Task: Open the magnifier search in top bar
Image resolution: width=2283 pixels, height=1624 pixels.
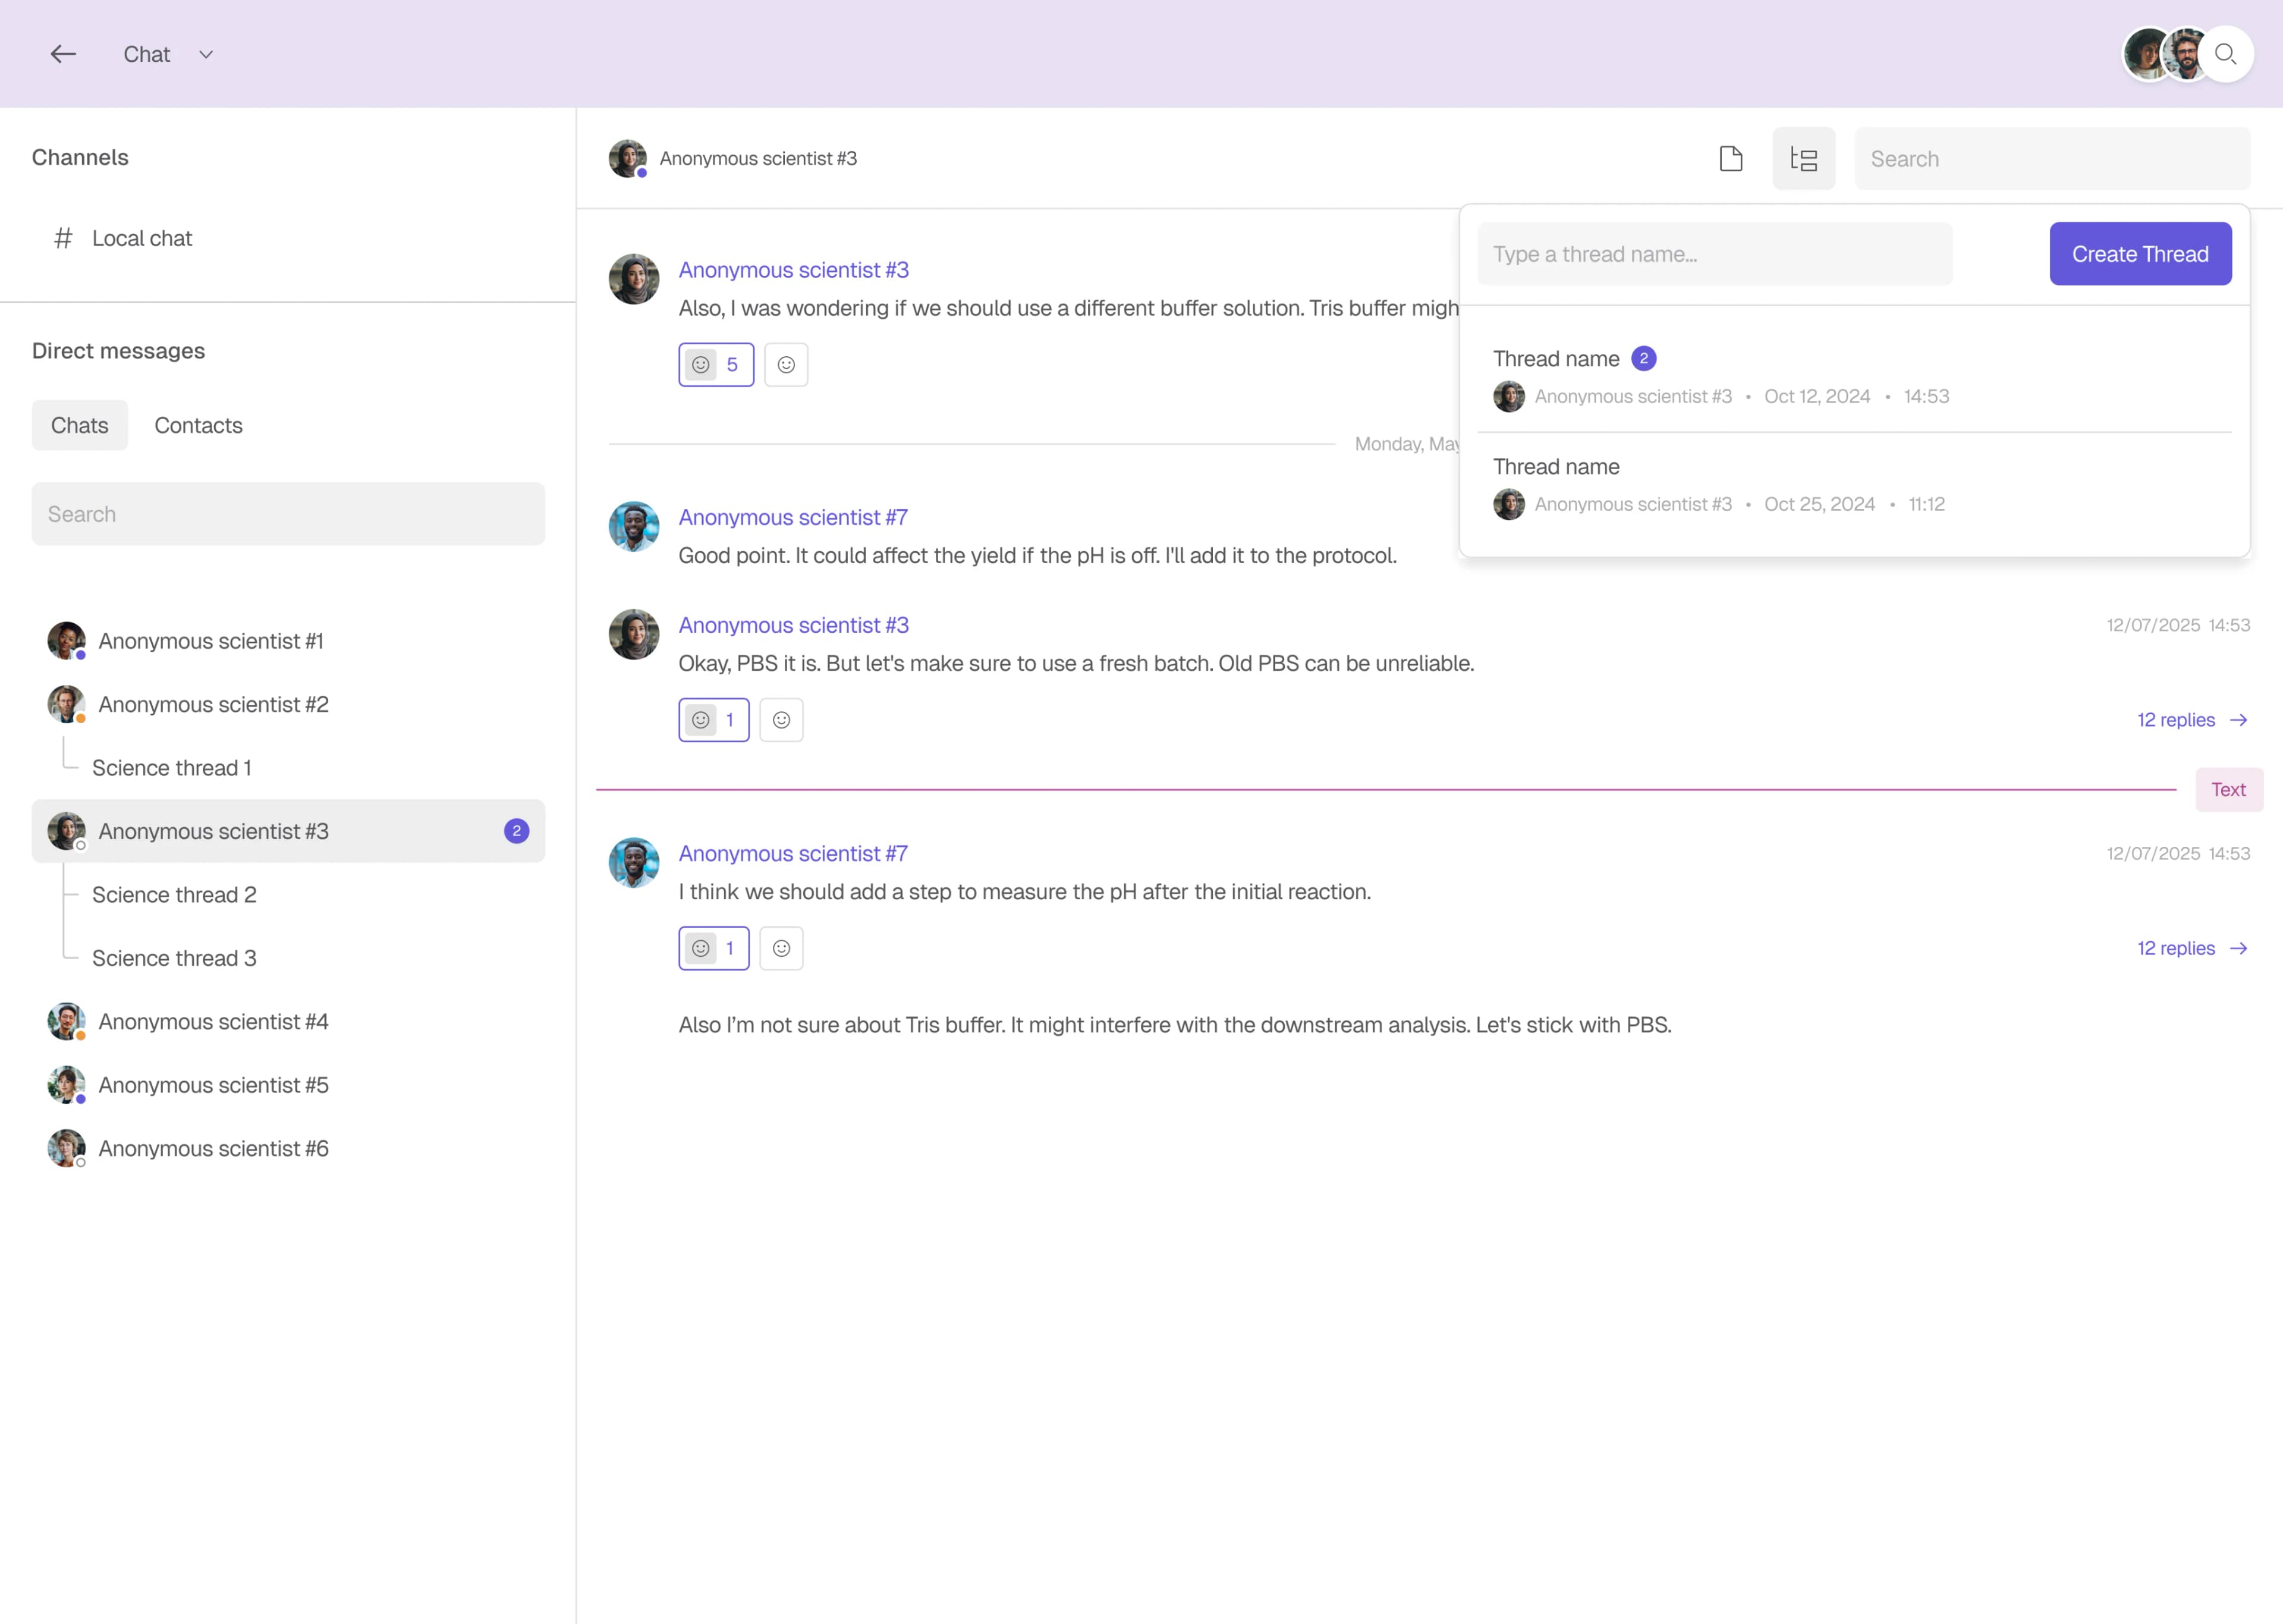Action: 2225,54
